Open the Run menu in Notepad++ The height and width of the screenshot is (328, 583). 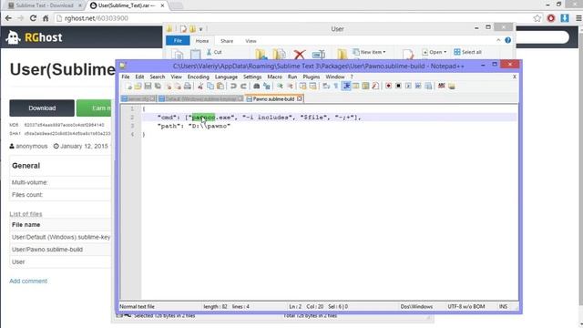pyautogui.click(x=292, y=77)
